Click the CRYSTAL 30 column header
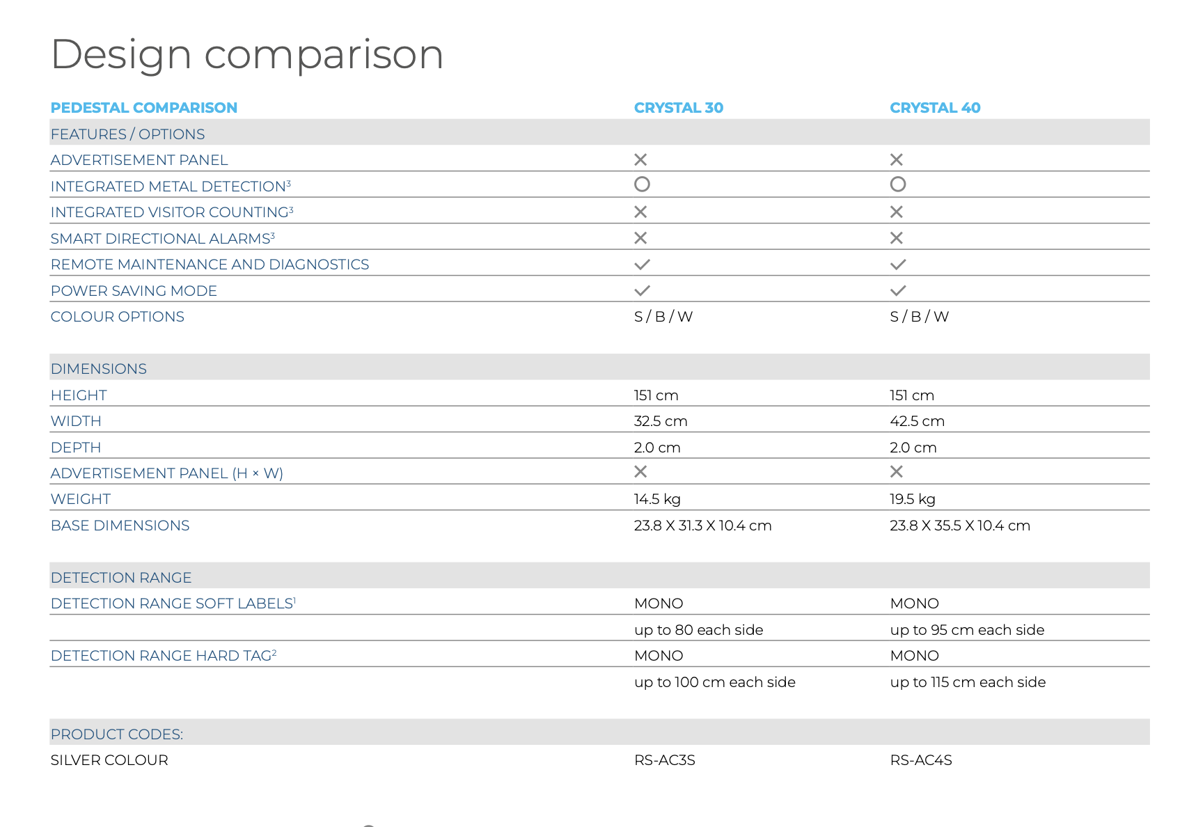This screenshot has width=1189, height=827. [679, 108]
